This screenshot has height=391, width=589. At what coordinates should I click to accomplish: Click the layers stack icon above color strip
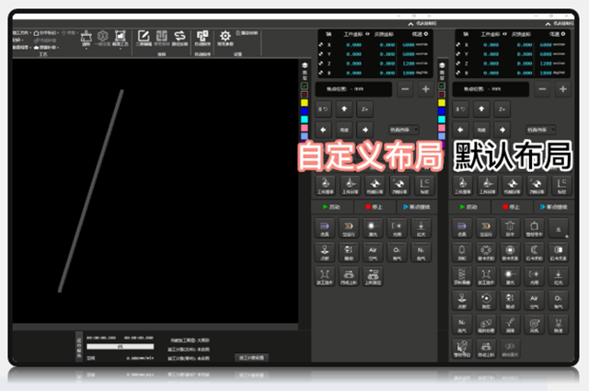(x=306, y=66)
